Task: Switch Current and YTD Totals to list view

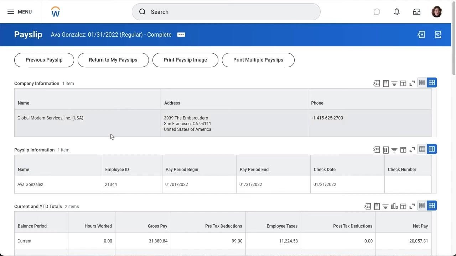Action: (x=422, y=206)
